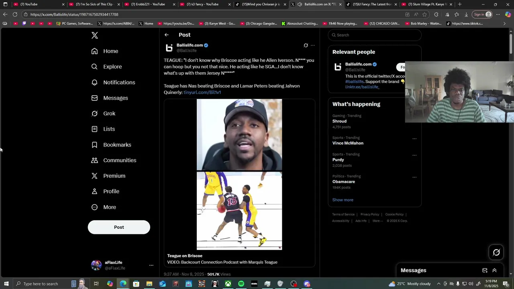Click the X logo in the sidebar
The image size is (514, 289).
[x=95, y=35]
